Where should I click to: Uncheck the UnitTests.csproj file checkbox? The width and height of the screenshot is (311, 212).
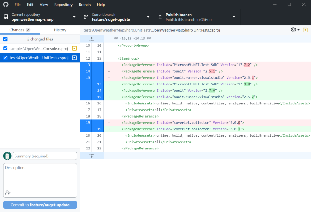pyautogui.click(x=5, y=58)
